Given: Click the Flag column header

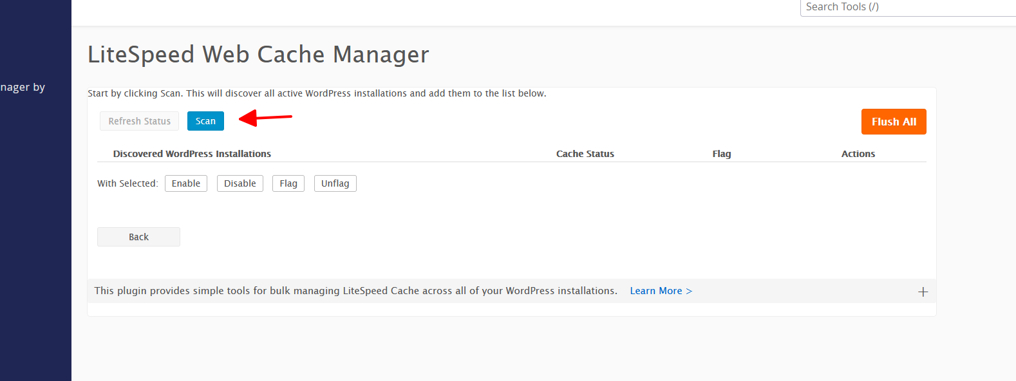Looking at the screenshot, I should coord(722,154).
